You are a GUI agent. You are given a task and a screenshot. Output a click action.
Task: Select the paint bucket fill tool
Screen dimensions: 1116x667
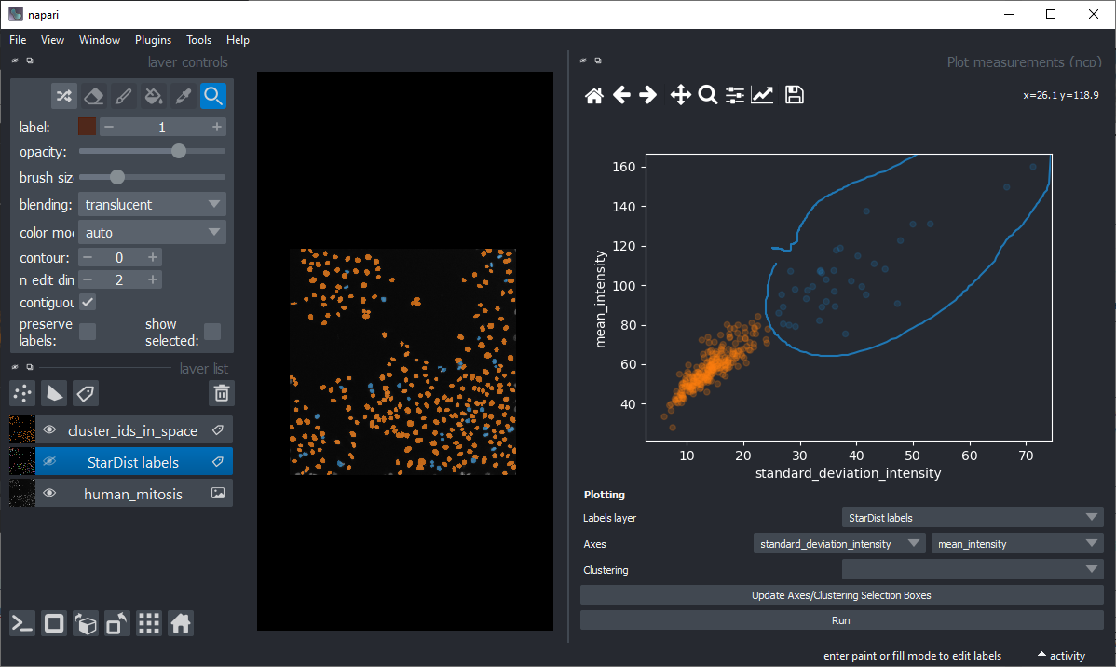[154, 96]
